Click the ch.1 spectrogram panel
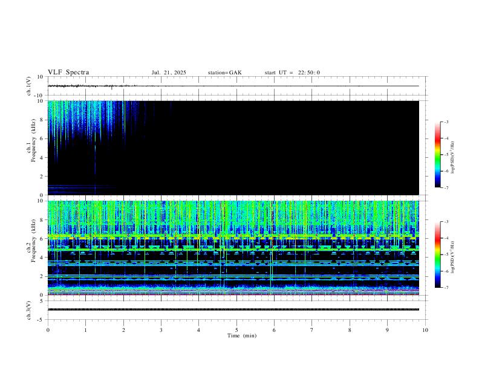The height and width of the screenshot is (370, 479). (x=233, y=148)
